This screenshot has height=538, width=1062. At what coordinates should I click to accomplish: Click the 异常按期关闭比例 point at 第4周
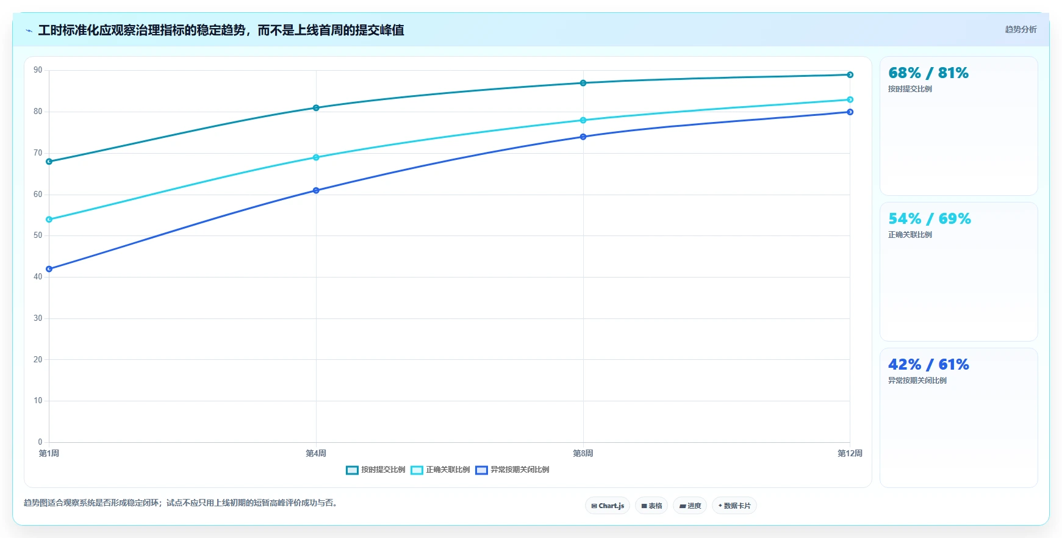316,190
